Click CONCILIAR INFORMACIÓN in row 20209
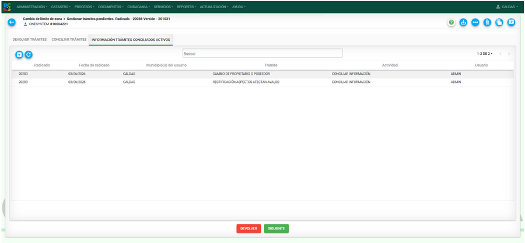Viewport: 525px width, 243px height. click(x=351, y=82)
